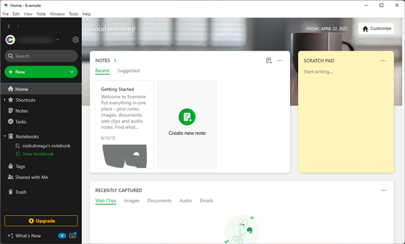Screen dimensions: 405x244
Task: Click the sparkle icon beside What's New
Action: pos(11,235)
